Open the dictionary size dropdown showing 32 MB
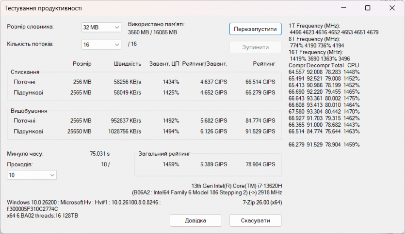 (101, 28)
